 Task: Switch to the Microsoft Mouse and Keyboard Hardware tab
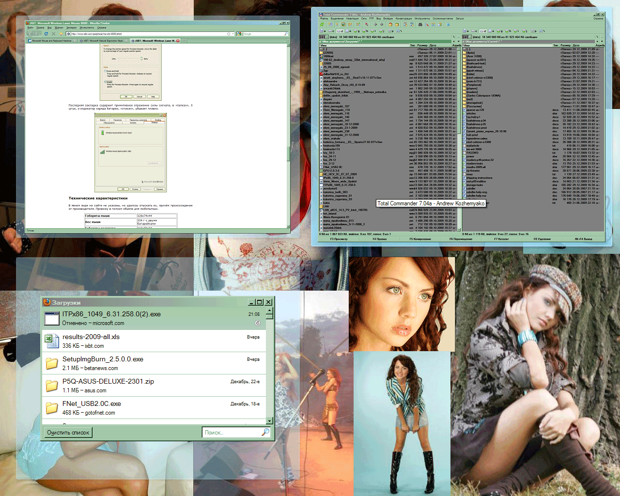[53, 41]
